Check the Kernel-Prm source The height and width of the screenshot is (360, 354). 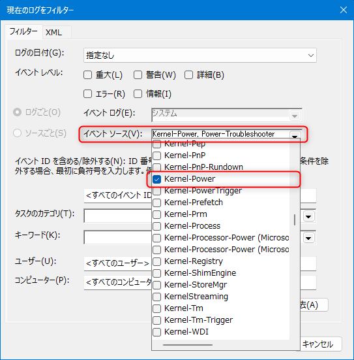156,214
